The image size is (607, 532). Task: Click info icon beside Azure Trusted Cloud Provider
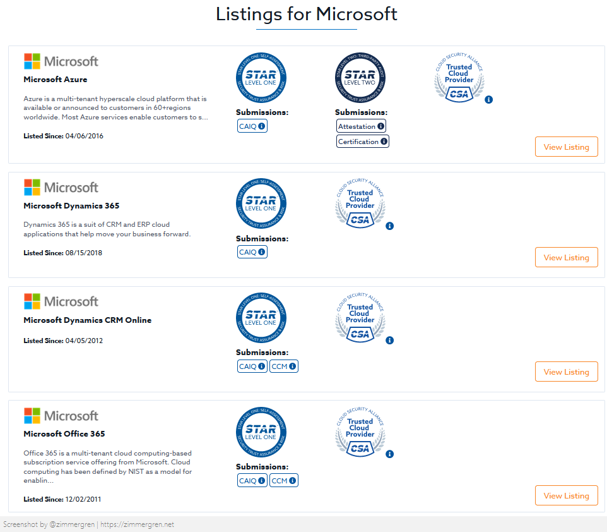489,99
